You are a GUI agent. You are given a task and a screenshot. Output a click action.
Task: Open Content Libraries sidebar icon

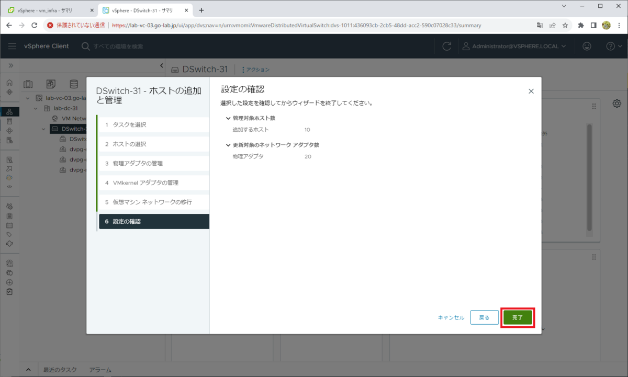[x=9, y=121]
